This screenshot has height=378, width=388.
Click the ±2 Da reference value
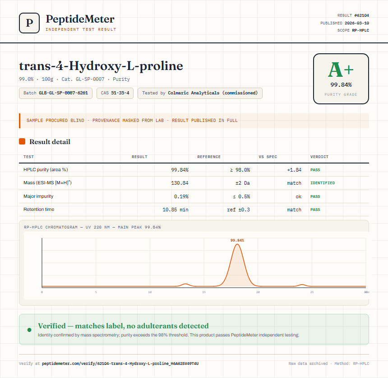tap(243, 183)
